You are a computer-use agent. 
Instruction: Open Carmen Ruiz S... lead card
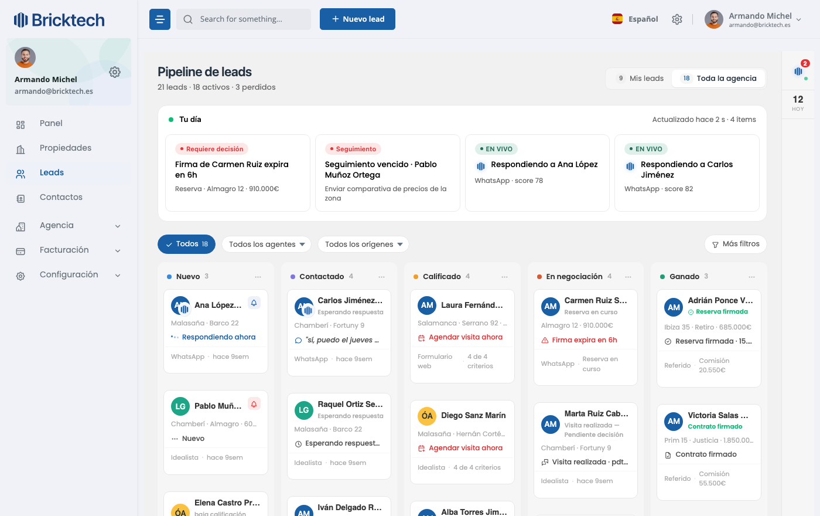point(586,337)
